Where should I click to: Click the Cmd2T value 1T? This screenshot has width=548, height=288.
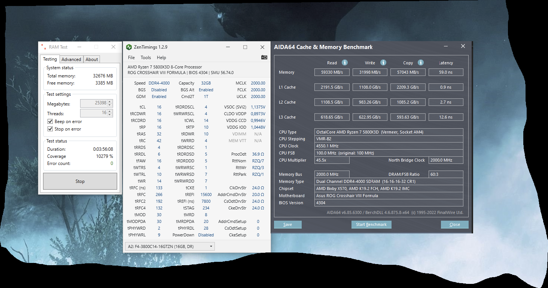(x=206, y=96)
